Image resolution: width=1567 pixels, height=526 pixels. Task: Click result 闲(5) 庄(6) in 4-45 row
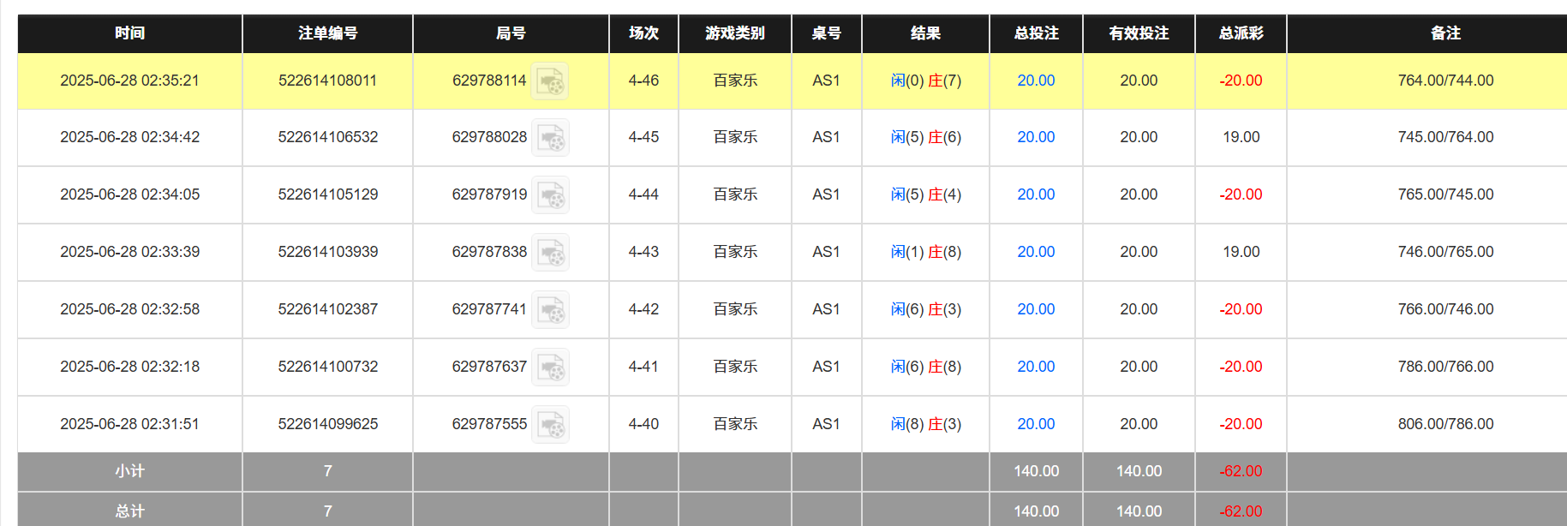925,137
